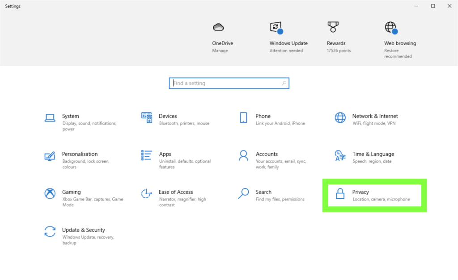
Task: Click the Devices keyboard and speaker icon
Action: (147, 117)
